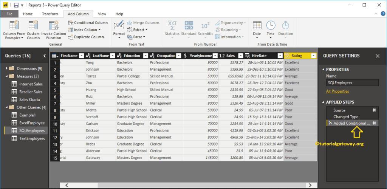Select the ExcelEmployee query
Image resolution: width=387 pixels, height=189 pixels.
coord(32,123)
